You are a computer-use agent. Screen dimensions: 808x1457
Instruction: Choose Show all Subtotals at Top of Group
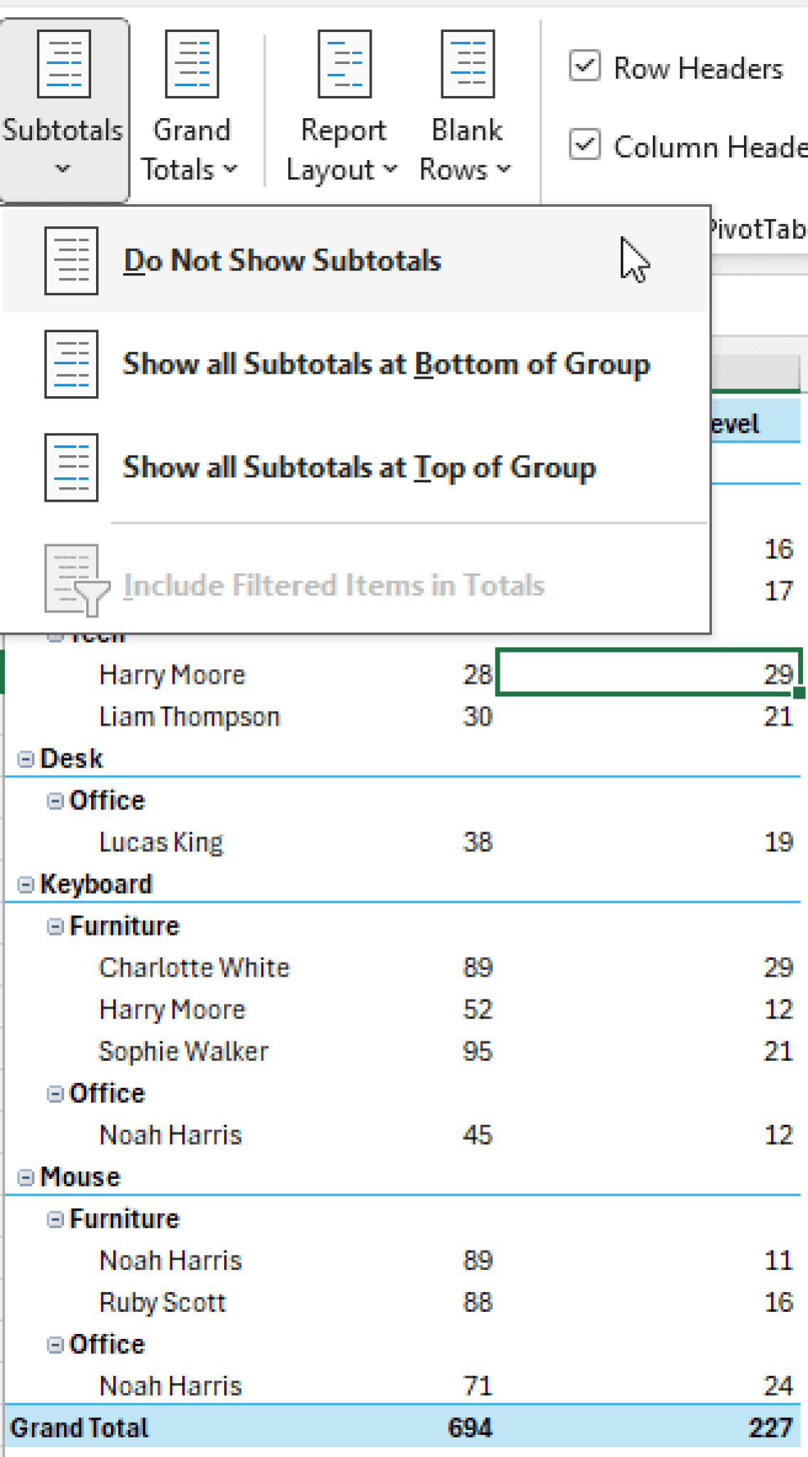click(360, 467)
